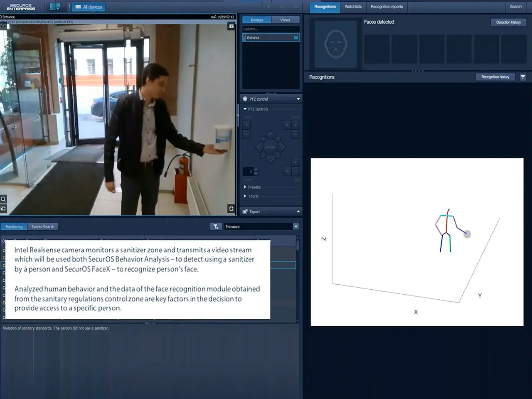This screenshot has height=399, width=532.
Task: Select the Entrance camera in the device list
Action: point(271,37)
